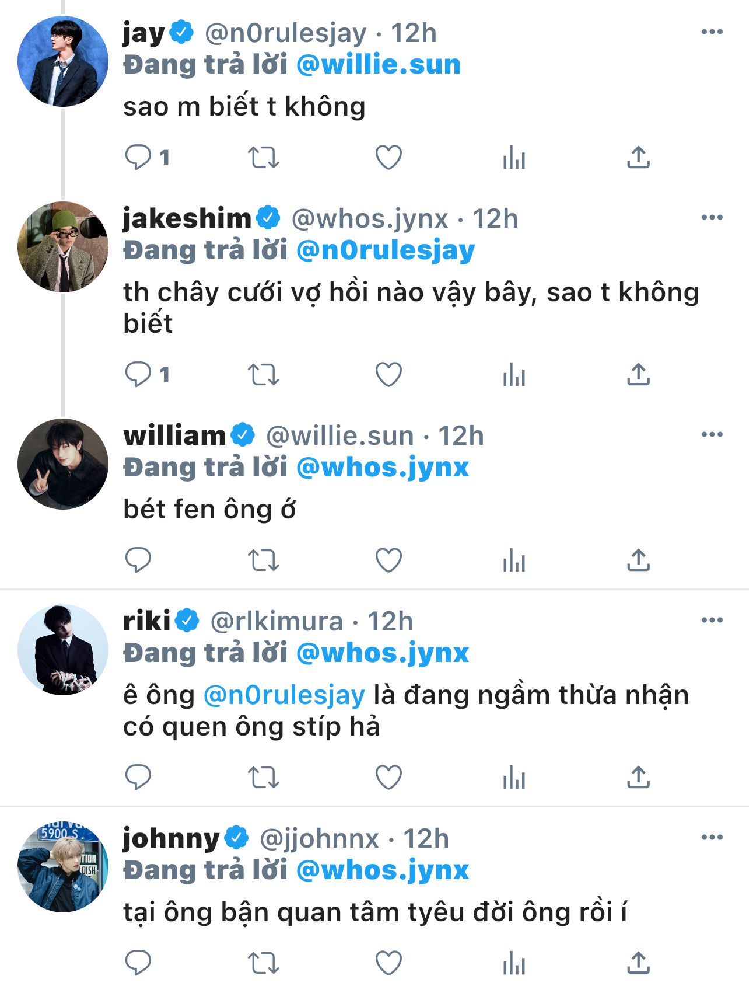Screen dimensions: 749x986
Task: Share william's tweet
Action: click(638, 560)
